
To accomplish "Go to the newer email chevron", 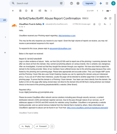I will (97, 11).
